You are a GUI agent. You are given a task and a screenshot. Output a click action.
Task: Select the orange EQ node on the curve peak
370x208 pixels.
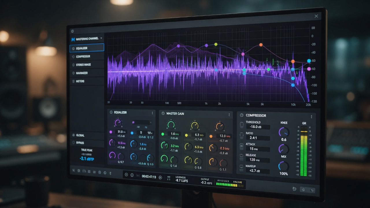coord(261,45)
